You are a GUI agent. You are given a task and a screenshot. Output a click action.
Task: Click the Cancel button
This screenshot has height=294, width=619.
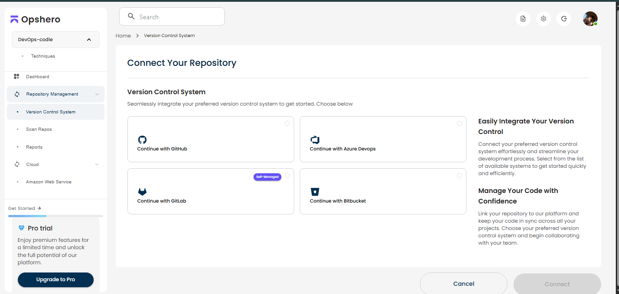click(x=463, y=284)
